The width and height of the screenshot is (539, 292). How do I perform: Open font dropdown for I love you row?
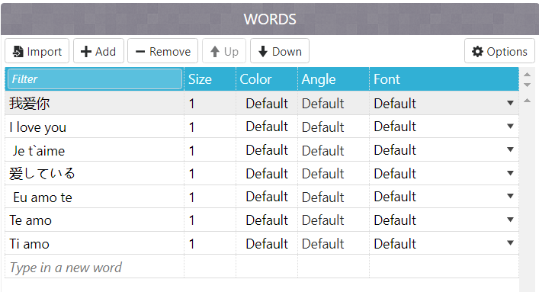511,127
